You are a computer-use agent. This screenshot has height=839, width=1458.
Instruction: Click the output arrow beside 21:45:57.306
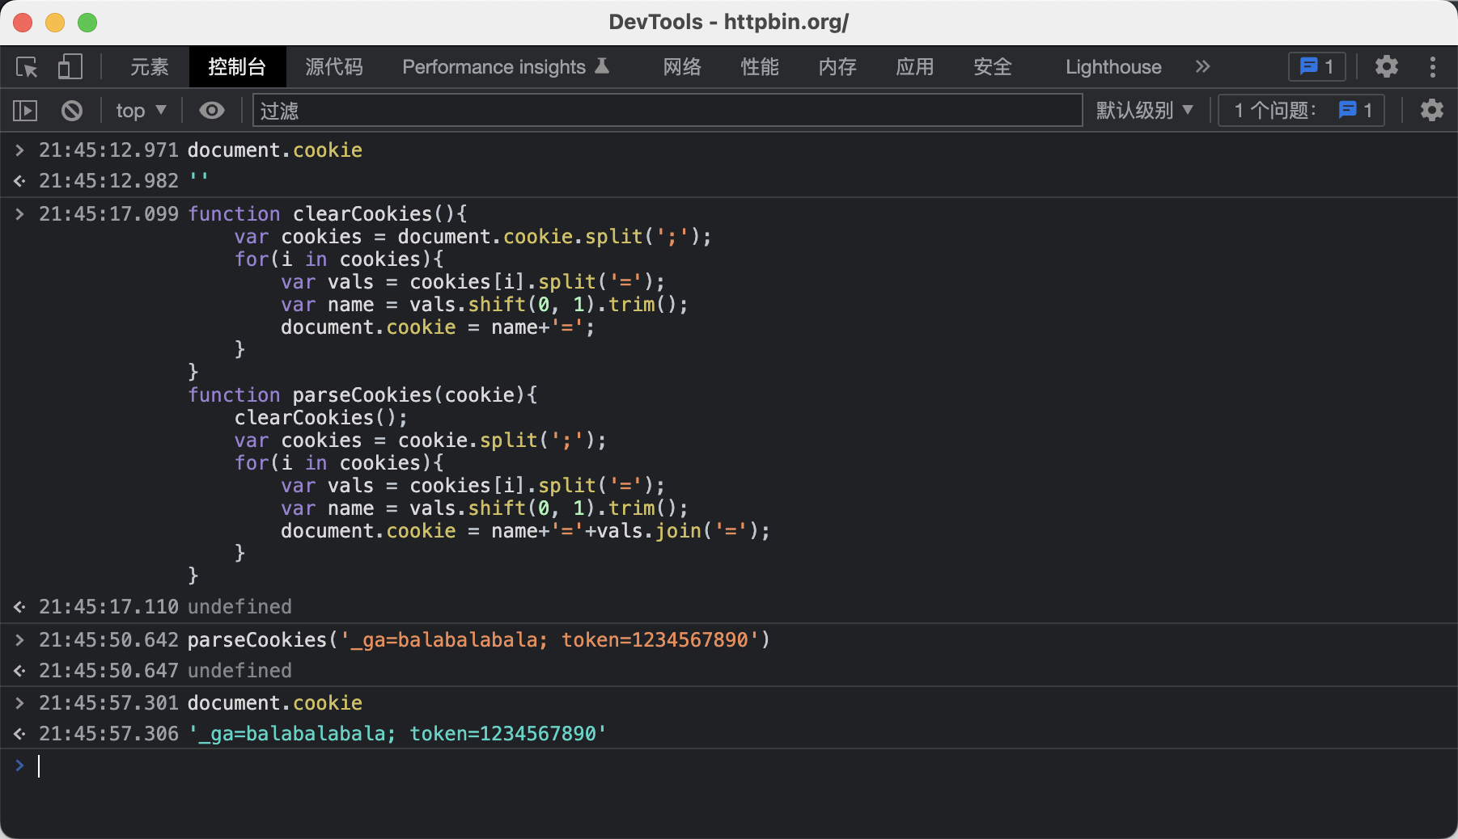pyautogui.click(x=19, y=734)
